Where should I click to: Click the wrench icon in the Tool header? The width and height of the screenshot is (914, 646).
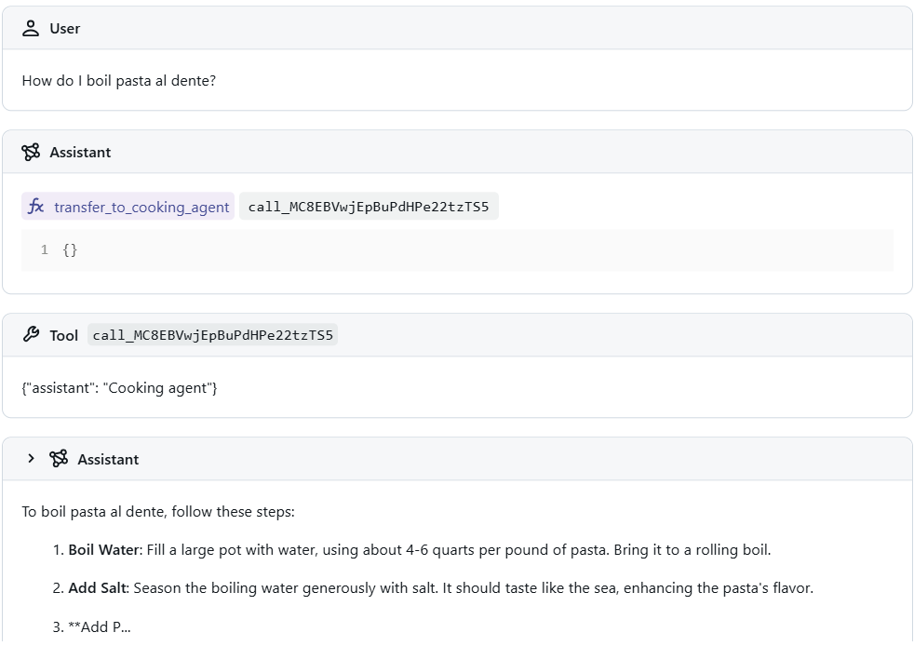(x=31, y=335)
